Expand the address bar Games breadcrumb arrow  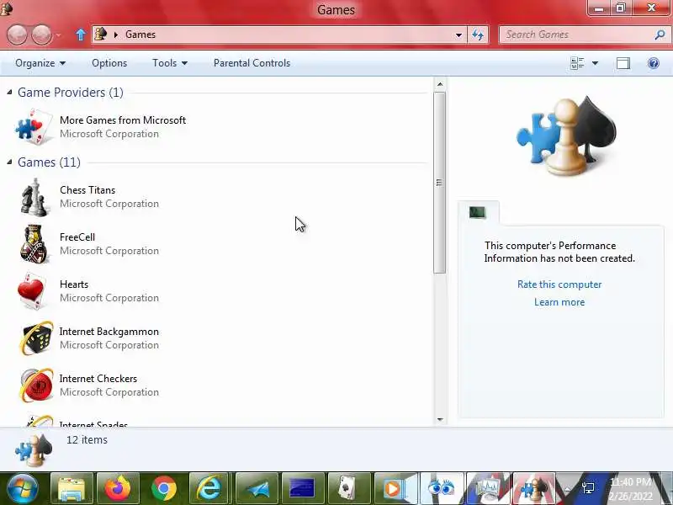point(115,35)
